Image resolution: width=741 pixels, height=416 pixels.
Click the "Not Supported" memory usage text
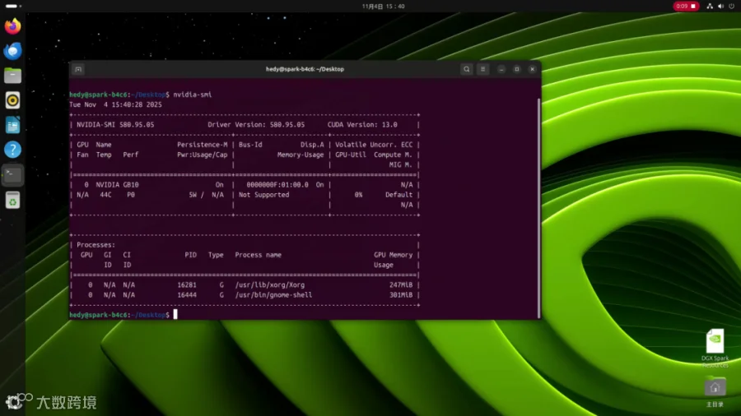pos(263,195)
